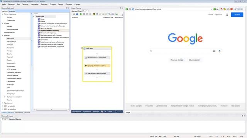This screenshot has width=247, height=138.
Task: Open the 'Почта' link on Google
Action: coord(210,15)
